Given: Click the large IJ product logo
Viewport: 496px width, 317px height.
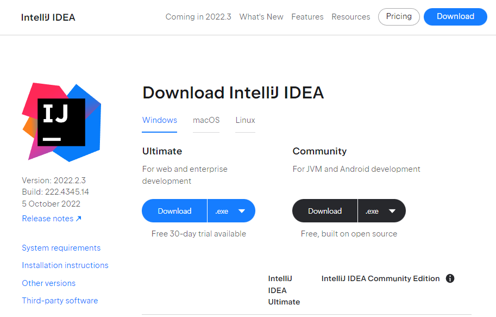Looking at the screenshot, I should tap(61, 122).
